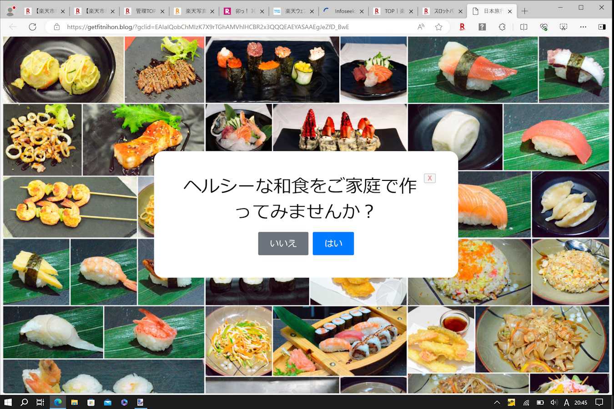Click the sushi boat platter photo
The height and width of the screenshot is (409, 614).
(340, 341)
